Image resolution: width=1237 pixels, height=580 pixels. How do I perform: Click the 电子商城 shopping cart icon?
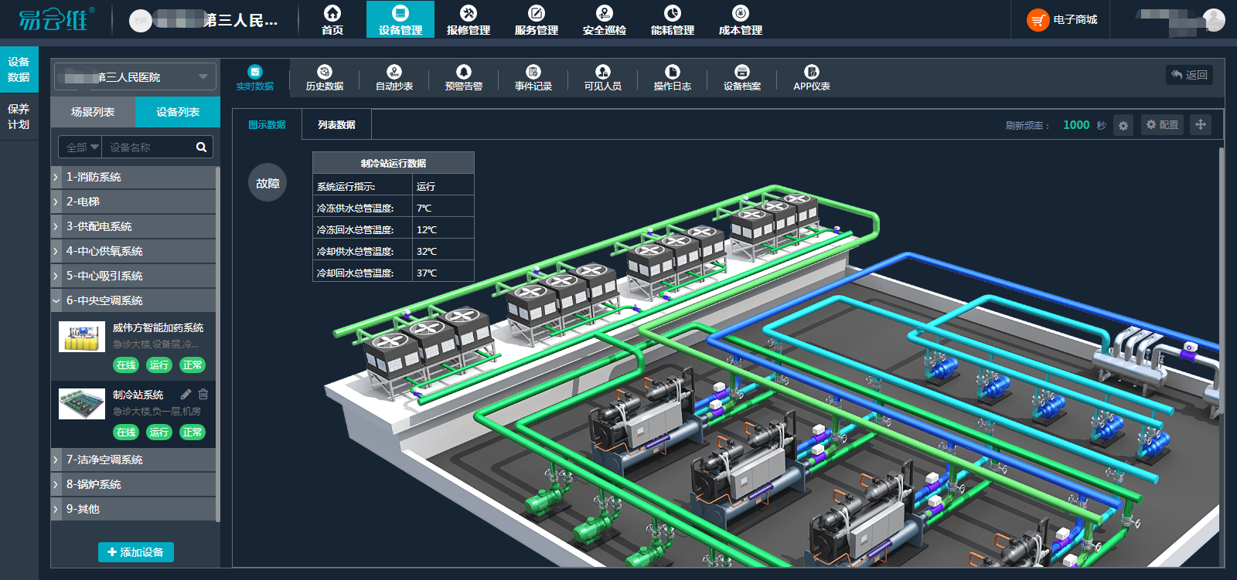(x=1038, y=20)
